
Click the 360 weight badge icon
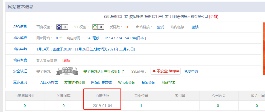click(x=98, y=27)
